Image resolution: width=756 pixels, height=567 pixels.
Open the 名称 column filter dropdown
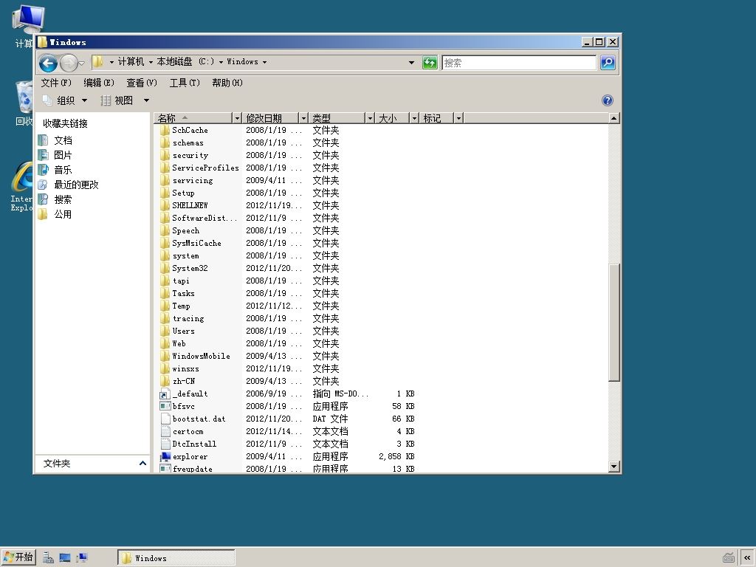click(x=236, y=118)
